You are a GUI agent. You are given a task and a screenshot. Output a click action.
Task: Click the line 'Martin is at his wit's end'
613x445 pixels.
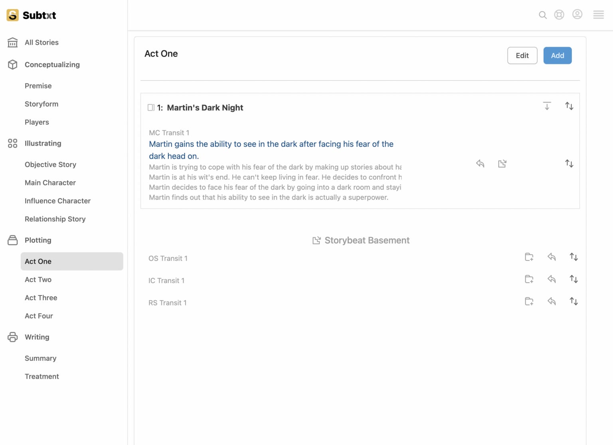pos(275,177)
